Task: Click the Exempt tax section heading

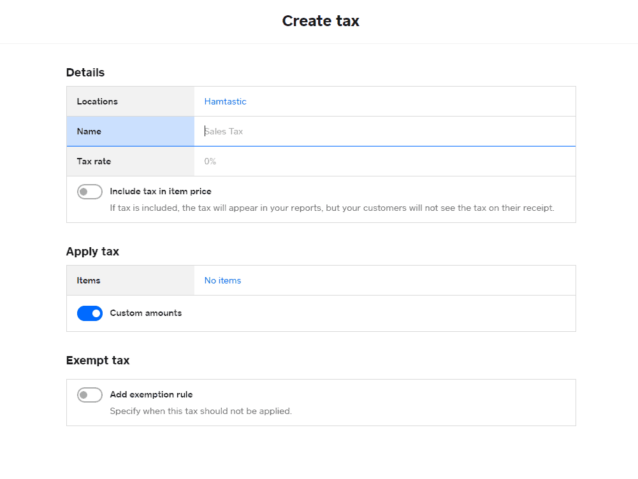Action: point(98,361)
